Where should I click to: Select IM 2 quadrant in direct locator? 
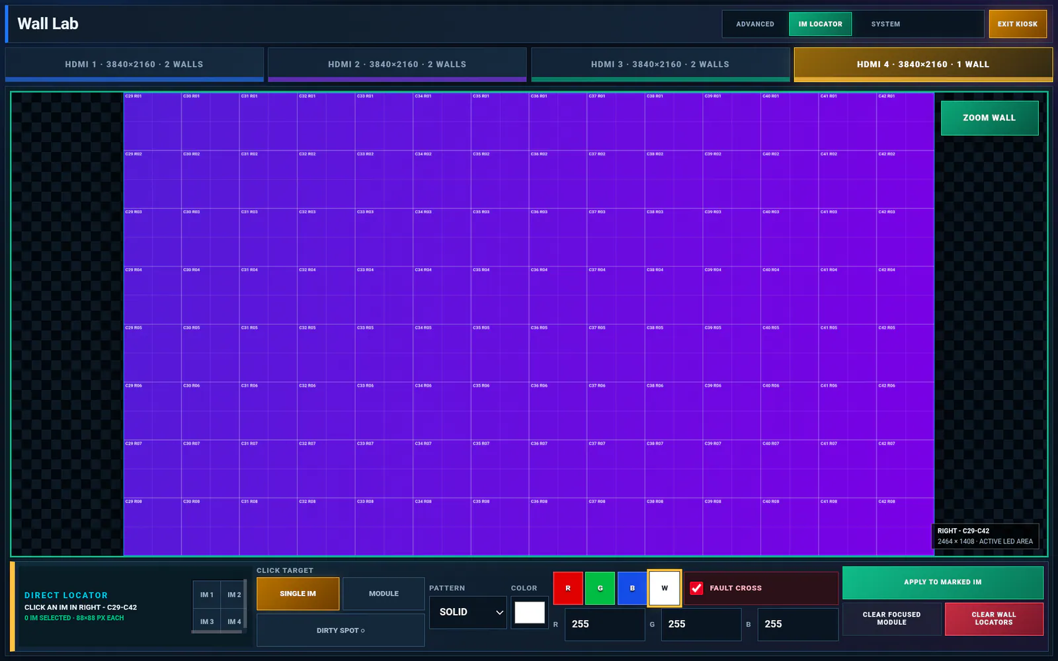click(x=234, y=595)
